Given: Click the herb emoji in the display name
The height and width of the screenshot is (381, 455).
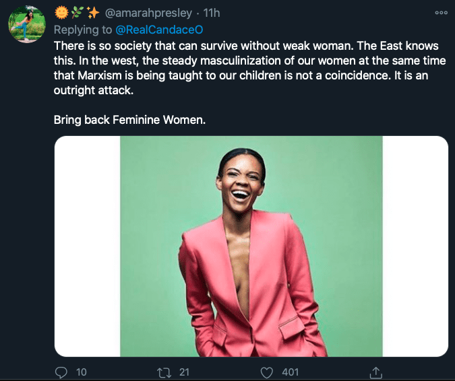Looking at the screenshot, I should point(77,12).
